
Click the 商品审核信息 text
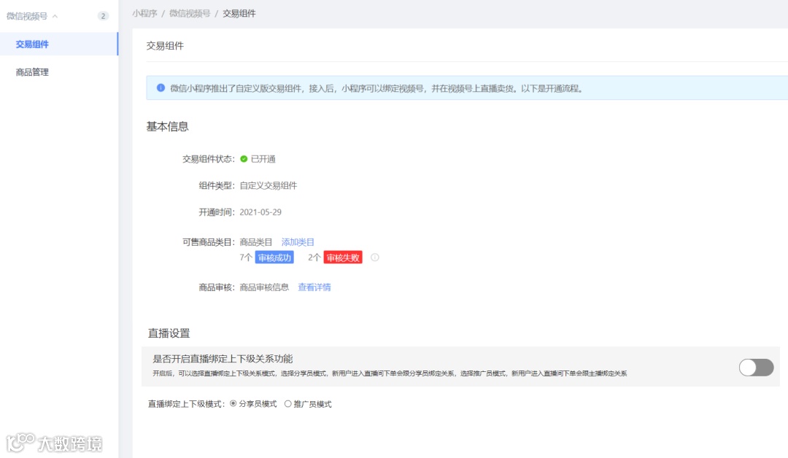pos(264,287)
